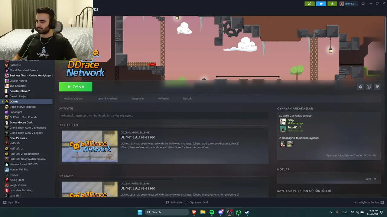Click the green OYNA play button

[x=76, y=87]
